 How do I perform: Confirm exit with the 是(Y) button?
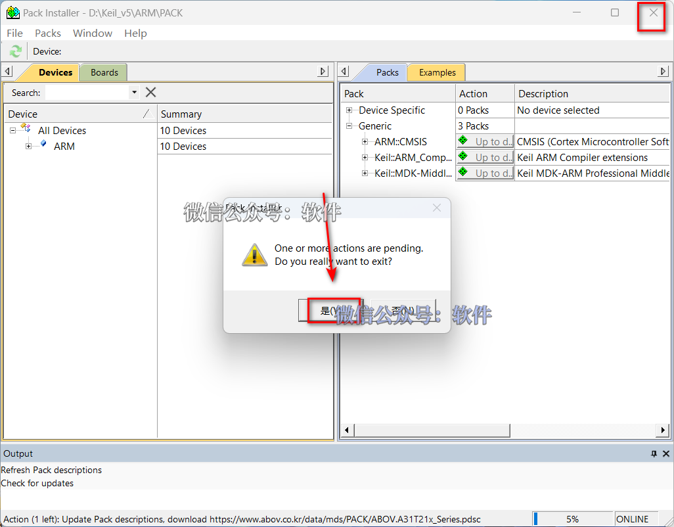330,310
